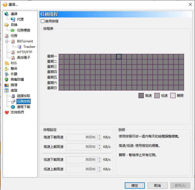Choose the 低速 legend swatch
The height and width of the screenshot is (190, 195).
coord(157,96)
